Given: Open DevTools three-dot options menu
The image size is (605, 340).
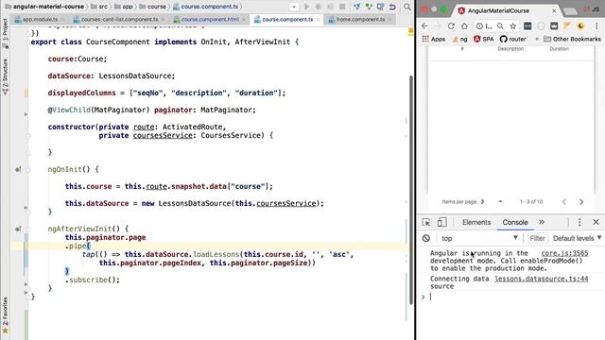Looking at the screenshot, I should click(x=579, y=223).
